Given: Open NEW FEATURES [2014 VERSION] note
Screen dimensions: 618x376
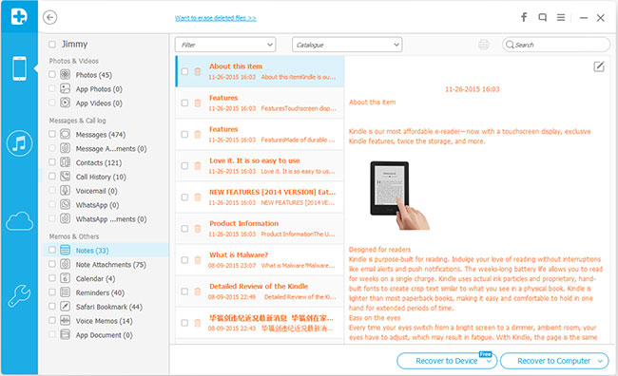Looking at the screenshot, I should tap(261, 197).
